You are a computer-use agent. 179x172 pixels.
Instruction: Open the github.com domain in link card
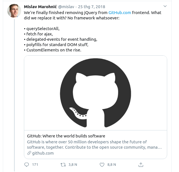(x=43, y=153)
